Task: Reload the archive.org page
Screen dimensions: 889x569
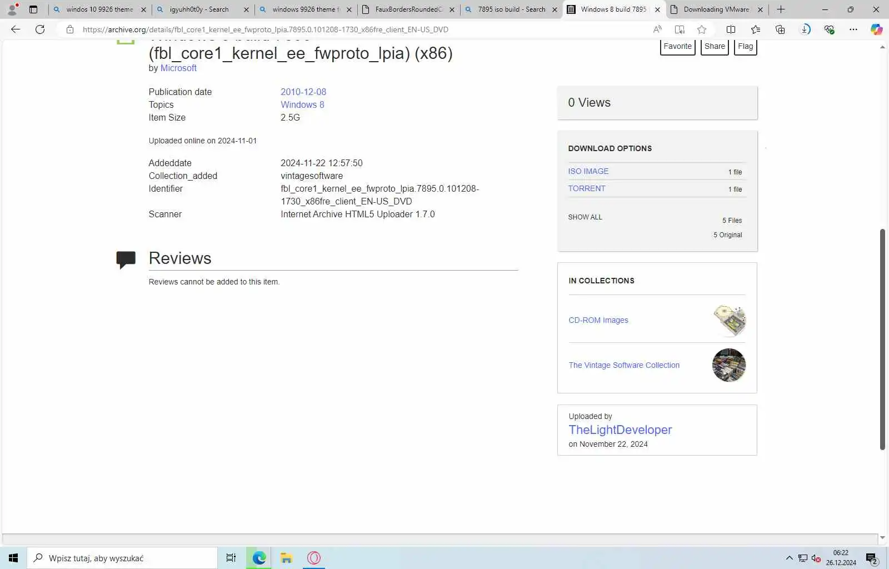Action: coord(40,29)
